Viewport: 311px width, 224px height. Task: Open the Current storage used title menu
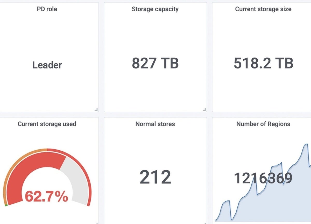tap(47, 124)
